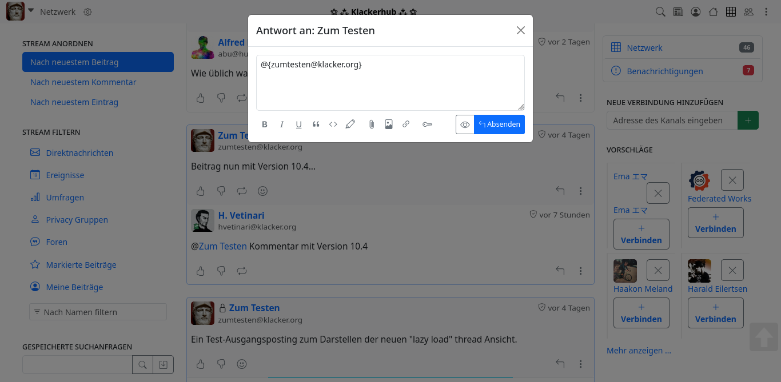Close the 'Antwort an: Zum Testen' dialog
The image size is (781, 382).
click(x=521, y=30)
